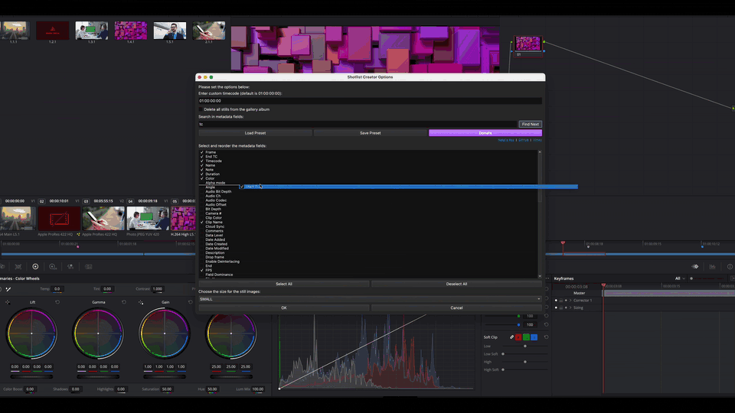Click Deselect All button
Viewport: 735px width, 413px height.
tap(456, 284)
